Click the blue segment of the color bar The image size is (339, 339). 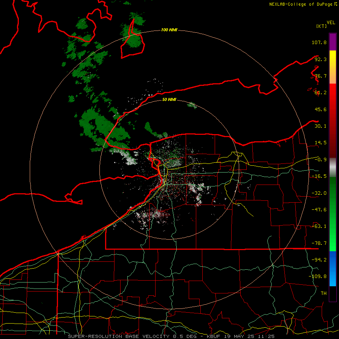coord(333,269)
